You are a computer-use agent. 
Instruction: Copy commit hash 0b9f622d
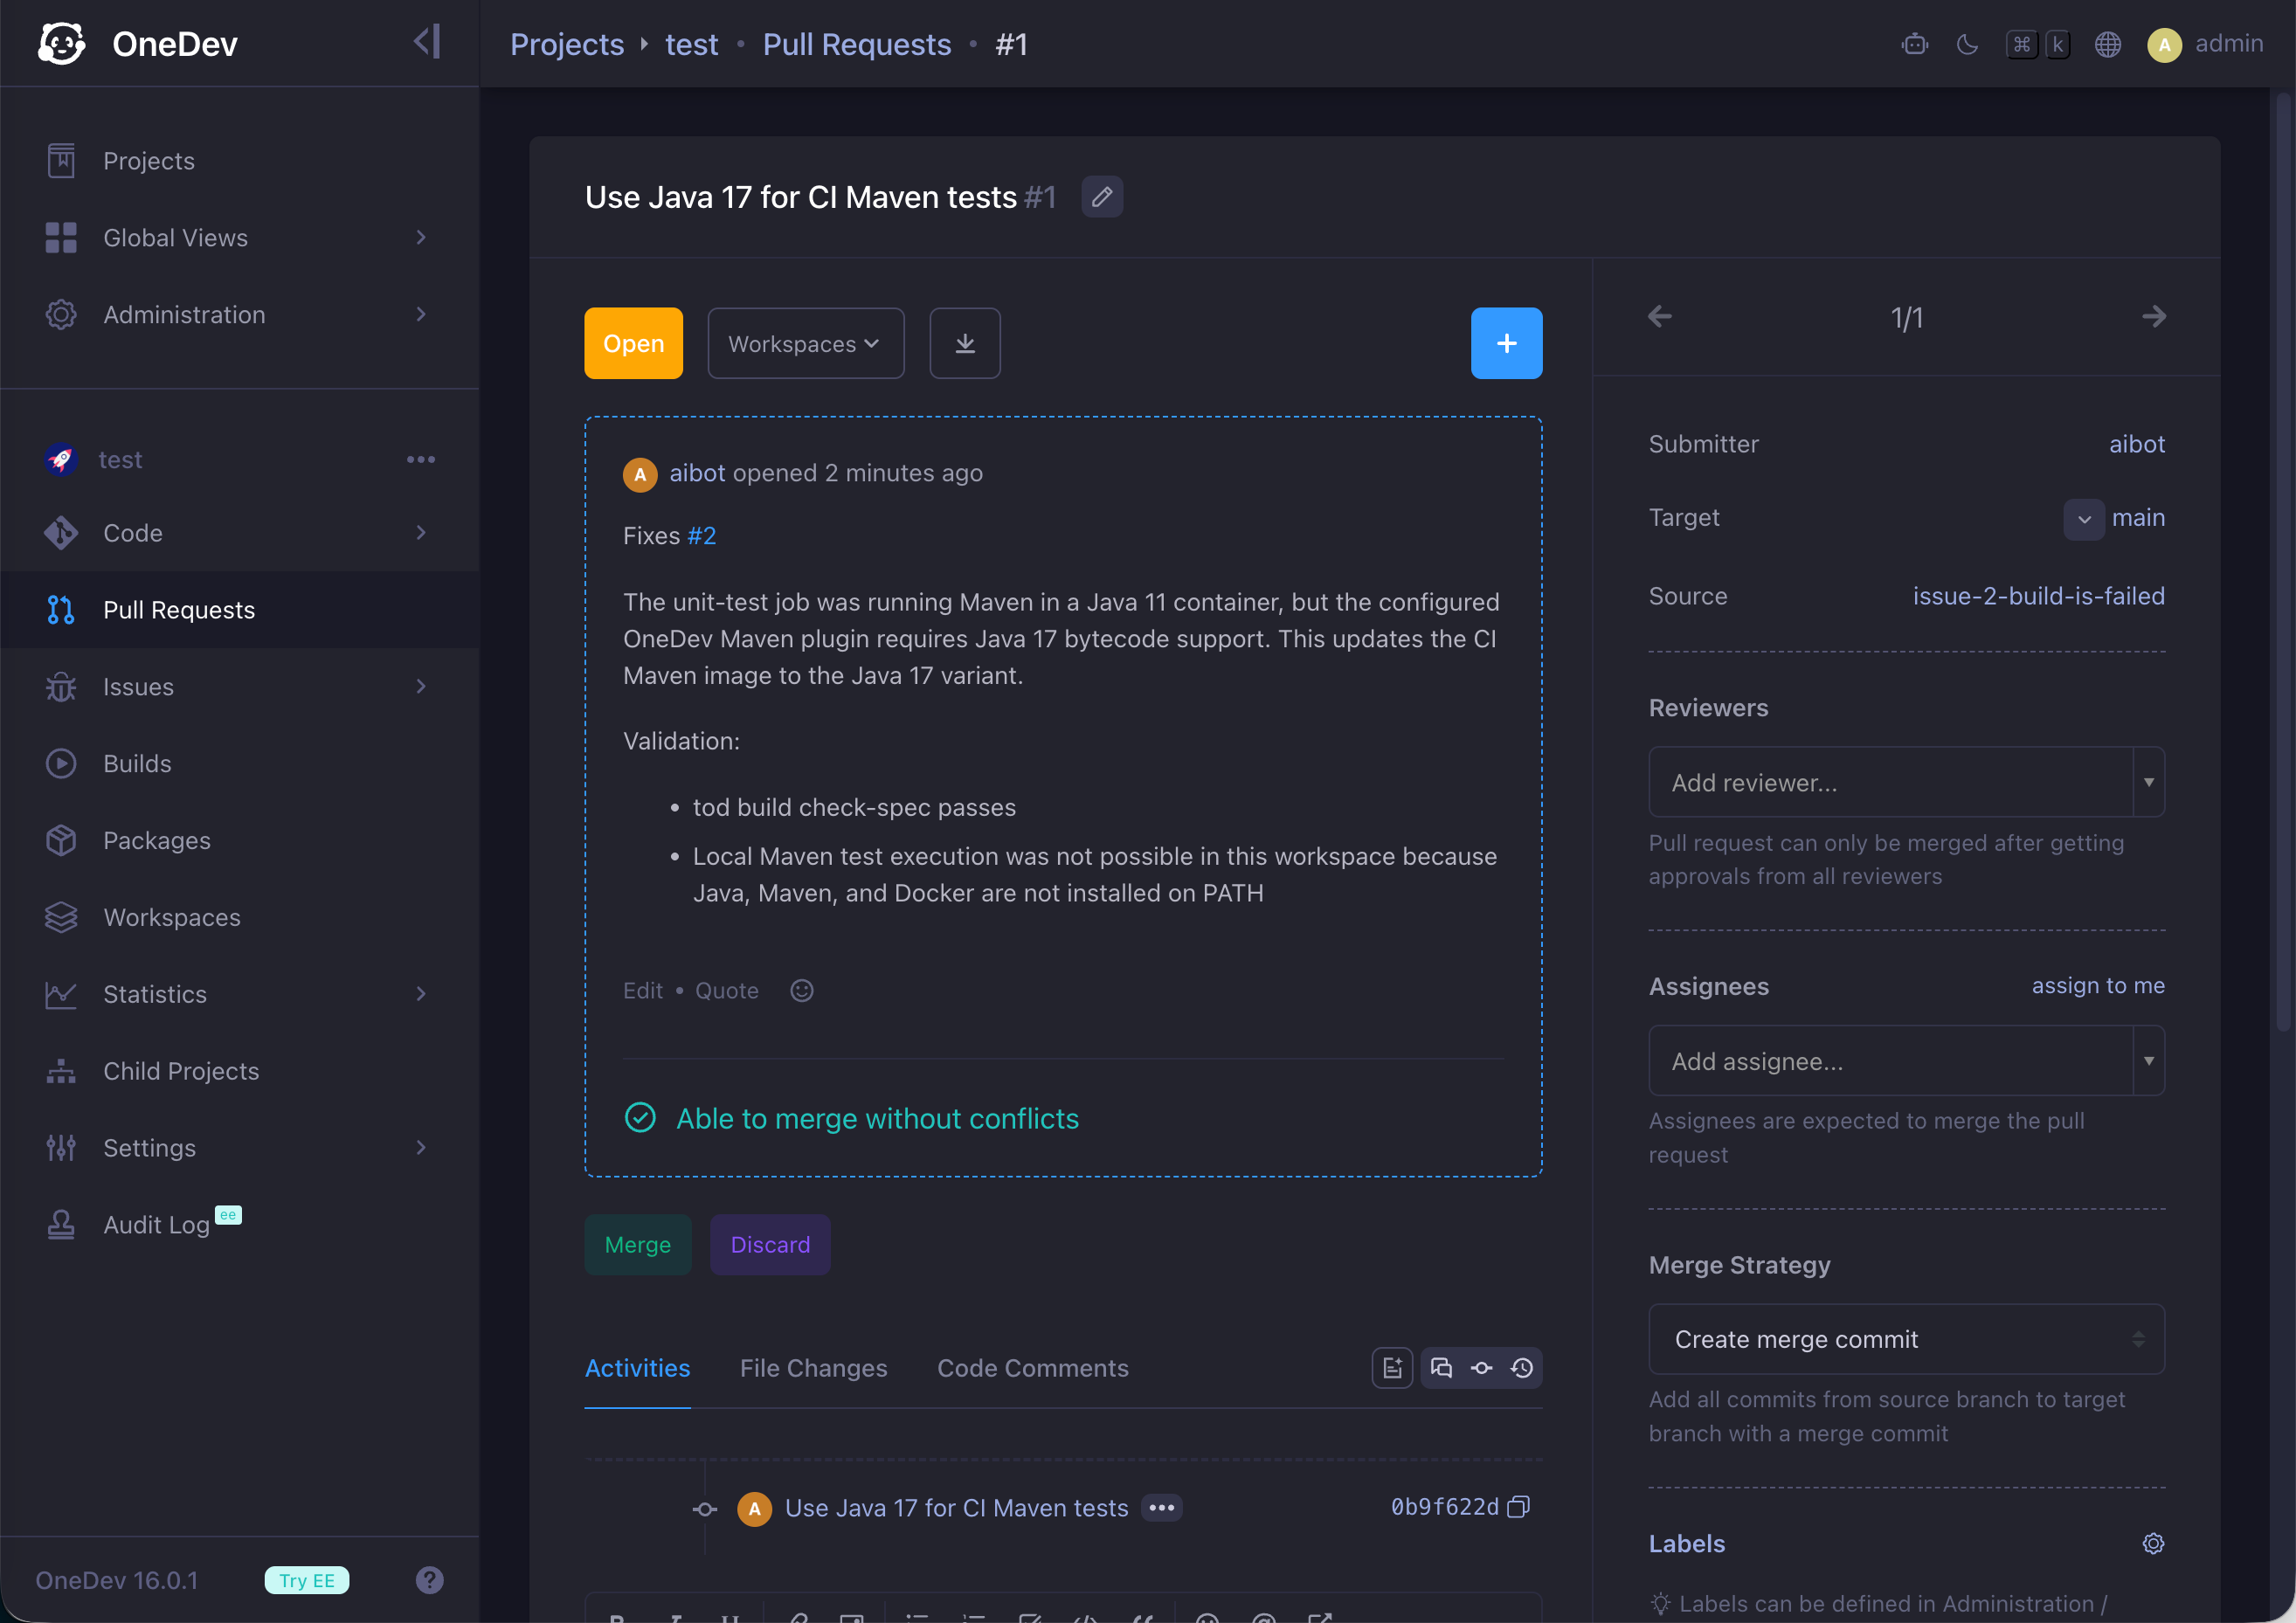pyautogui.click(x=1519, y=1507)
